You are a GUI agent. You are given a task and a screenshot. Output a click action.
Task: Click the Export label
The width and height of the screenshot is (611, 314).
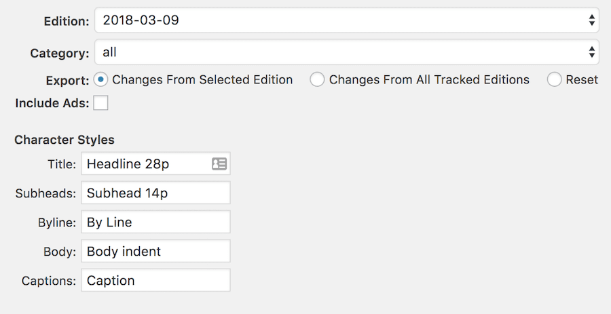click(68, 81)
